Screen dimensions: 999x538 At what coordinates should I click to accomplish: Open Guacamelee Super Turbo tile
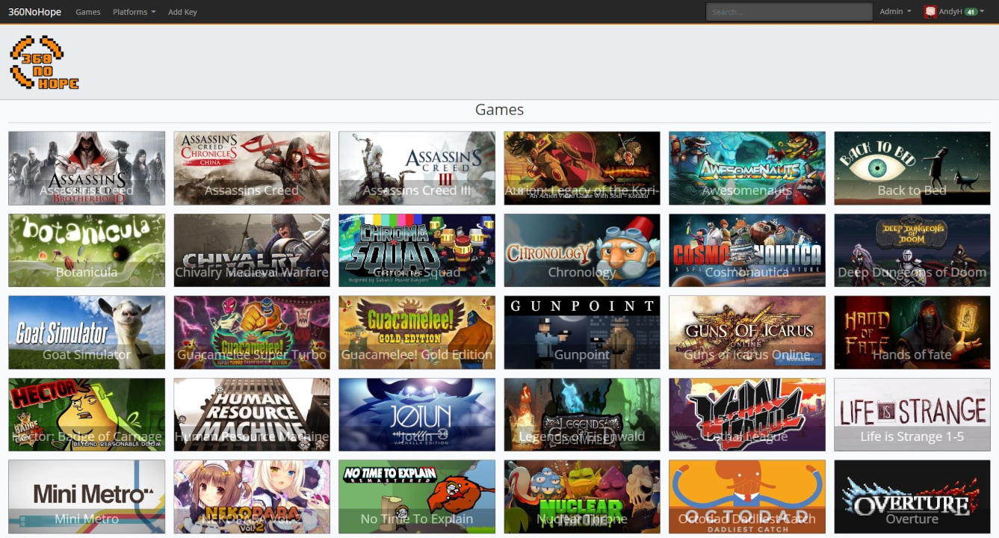(252, 333)
